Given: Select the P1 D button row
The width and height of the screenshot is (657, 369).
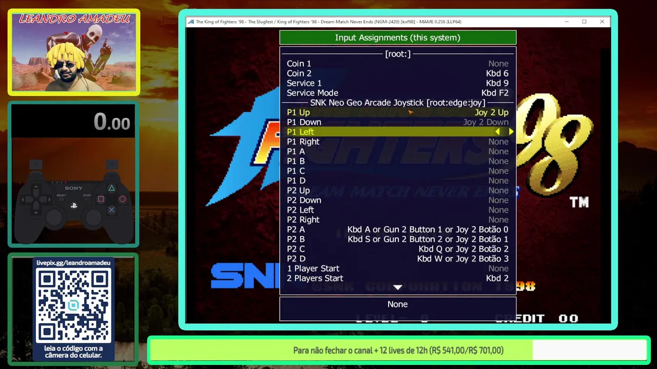Looking at the screenshot, I should [398, 180].
